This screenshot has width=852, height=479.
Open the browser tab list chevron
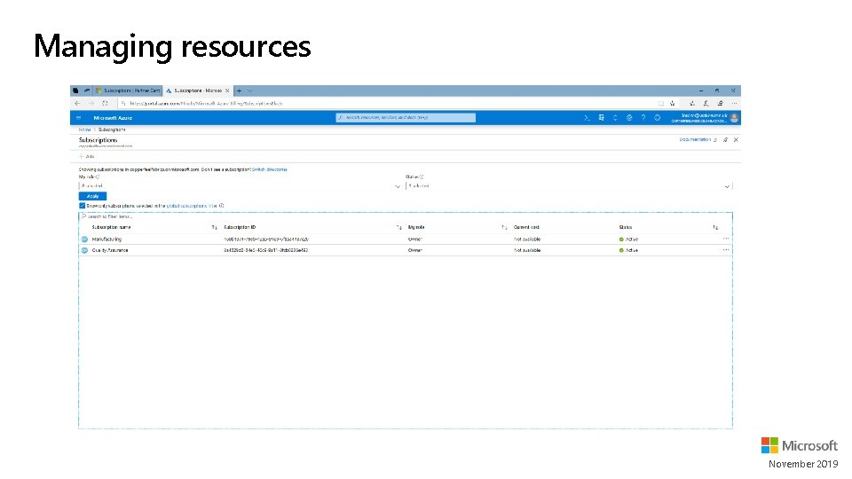point(250,90)
